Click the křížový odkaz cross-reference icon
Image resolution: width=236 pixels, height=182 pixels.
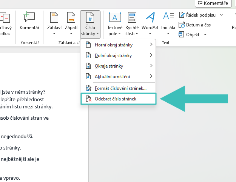5,17
